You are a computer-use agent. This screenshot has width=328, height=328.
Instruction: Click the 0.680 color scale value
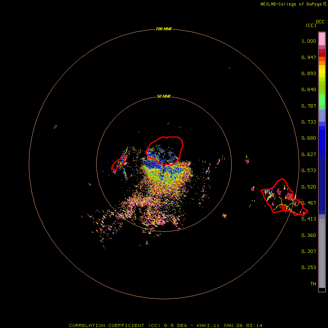pos(309,138)
